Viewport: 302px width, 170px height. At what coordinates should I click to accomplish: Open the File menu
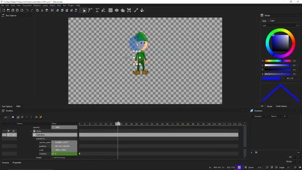(2, 5)
